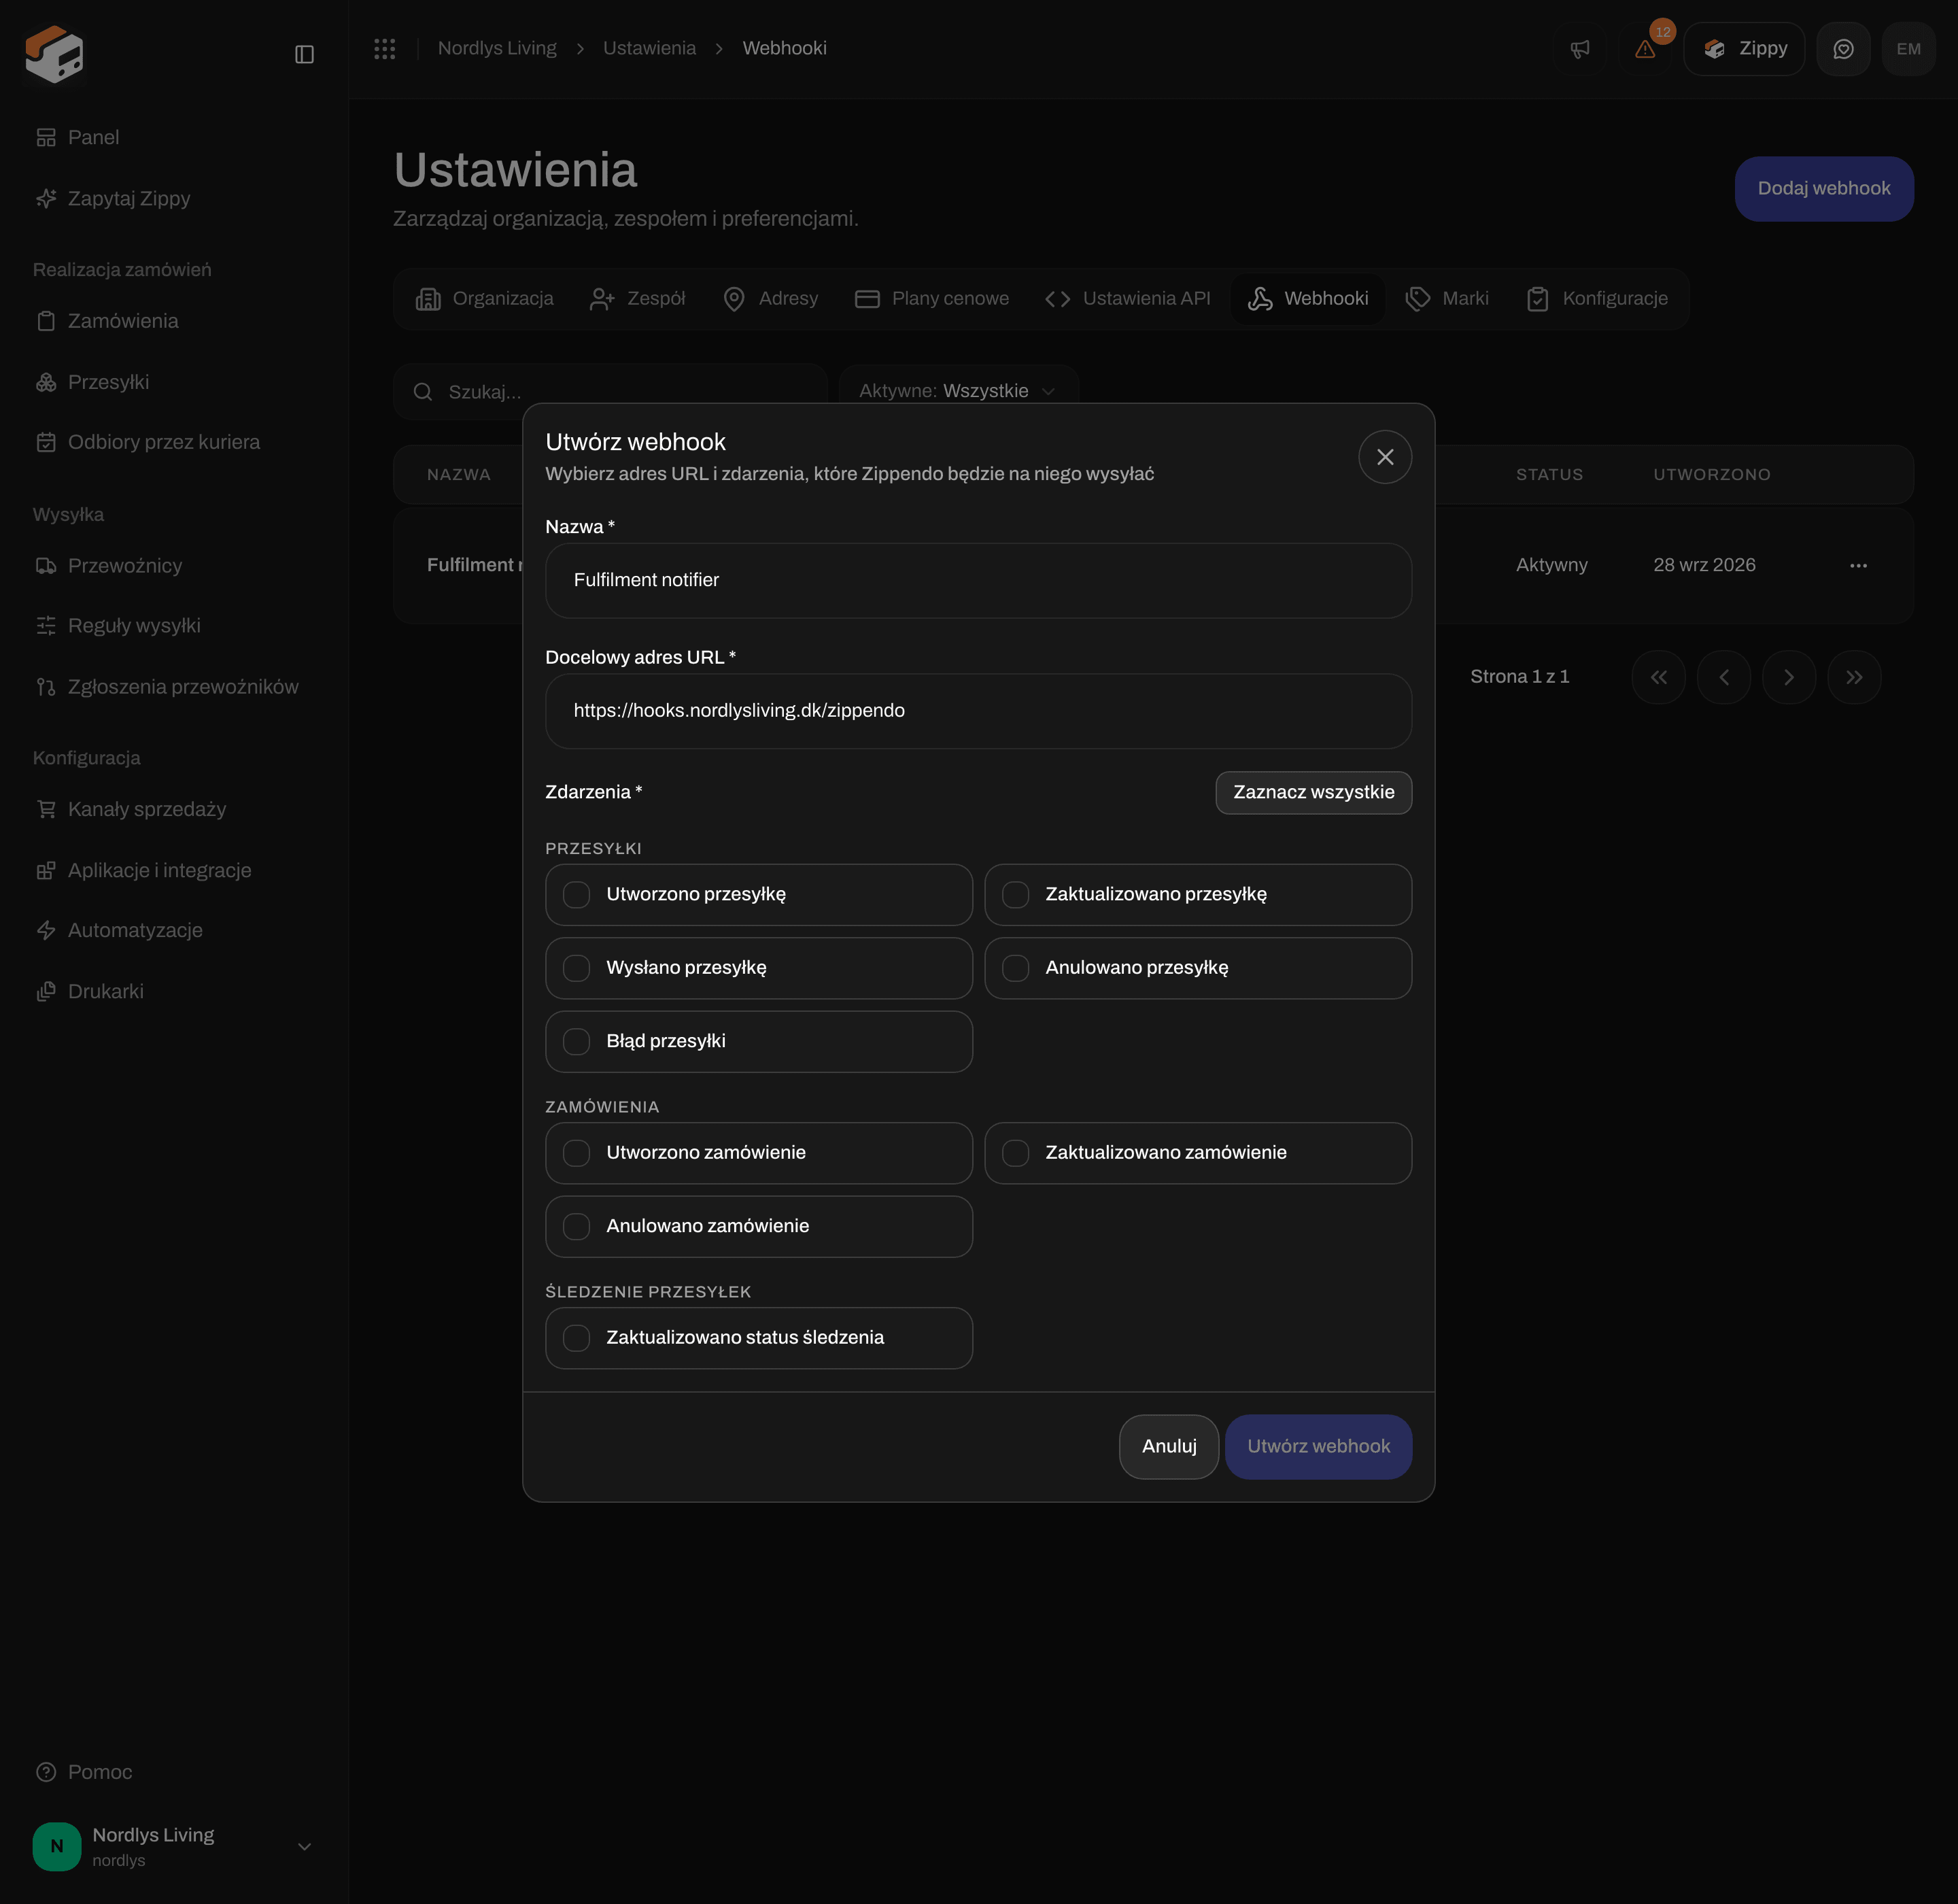Screen dimensions: 1958x1904
Task: Switch to the Konfiguracje tab
Action: [1598, 299]
